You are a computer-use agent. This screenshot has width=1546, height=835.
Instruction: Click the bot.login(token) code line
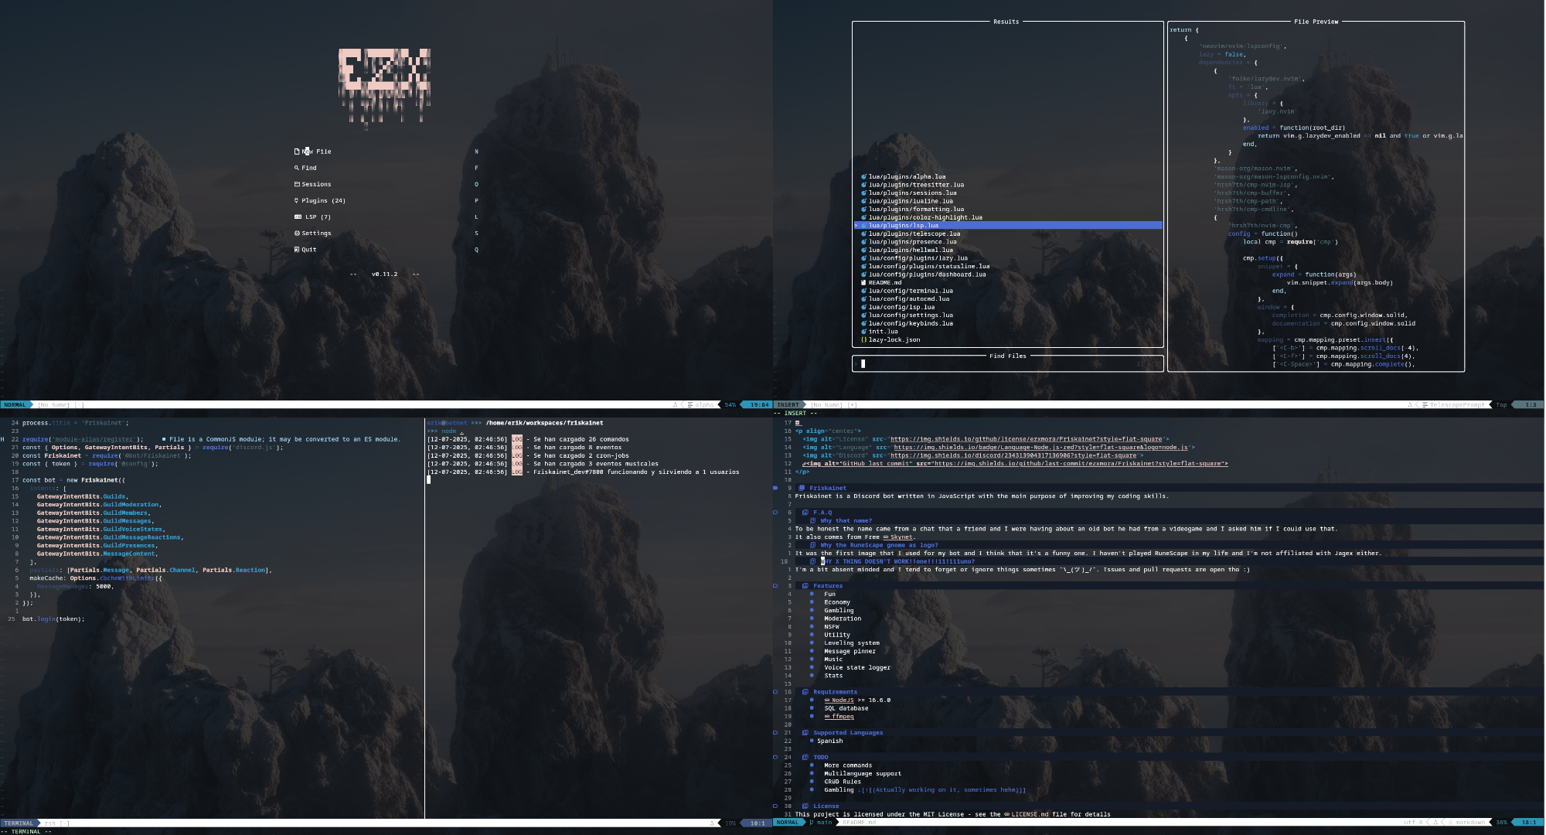(x=53, y=619)
